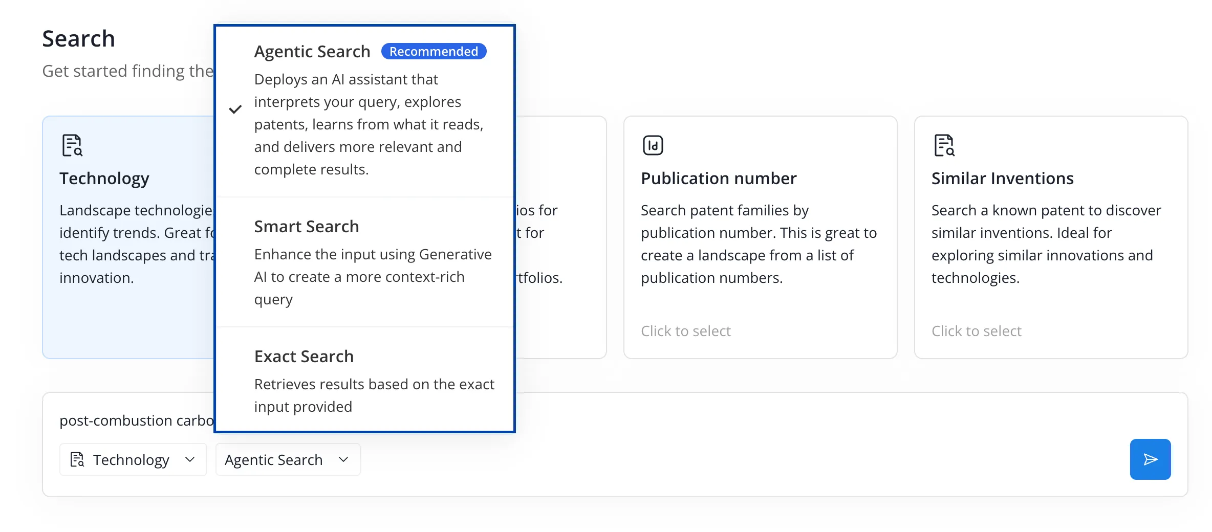Click the Recommended badge
1212x532 pixels.
(x=434, y=51)
